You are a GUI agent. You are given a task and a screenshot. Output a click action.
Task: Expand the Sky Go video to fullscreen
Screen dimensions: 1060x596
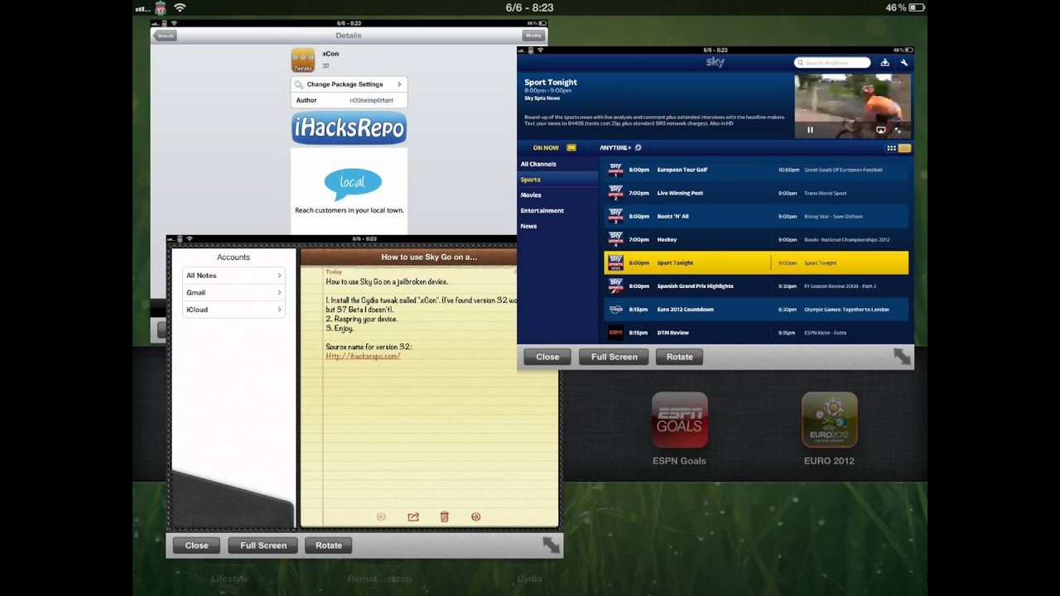tap(898, 130)
